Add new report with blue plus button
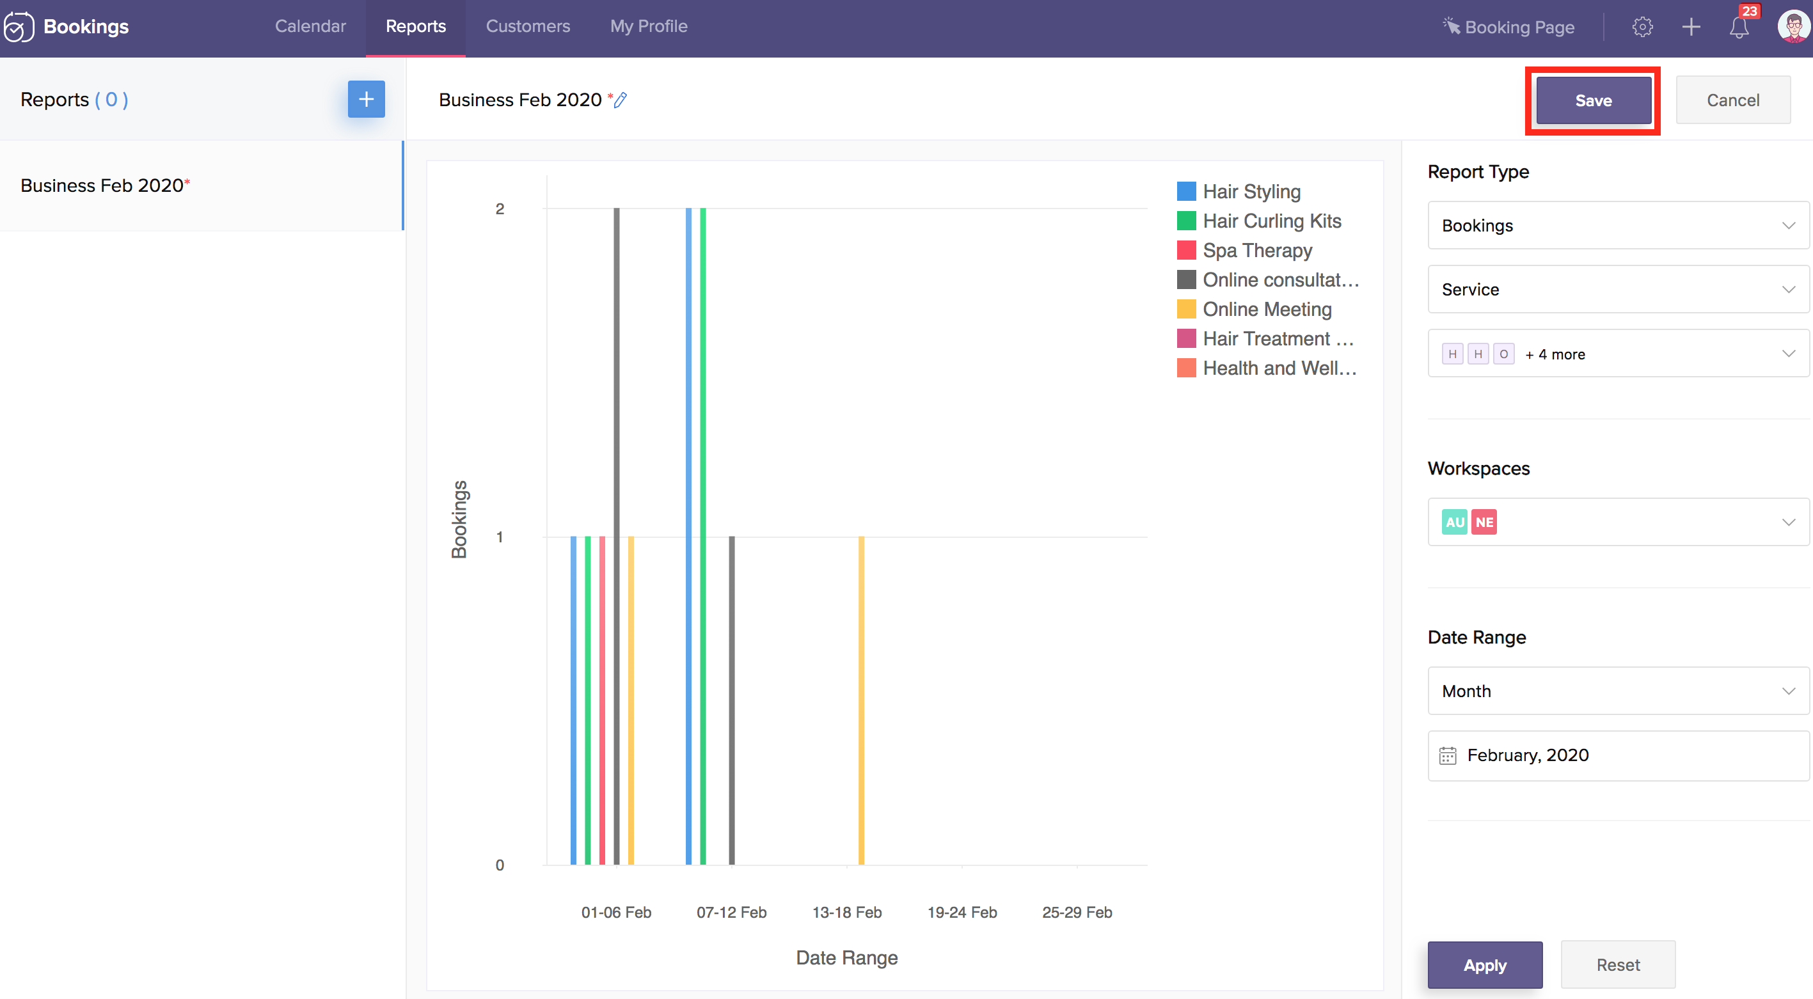This screenshot has width=1813, height=999. click(x=366, y=99)
